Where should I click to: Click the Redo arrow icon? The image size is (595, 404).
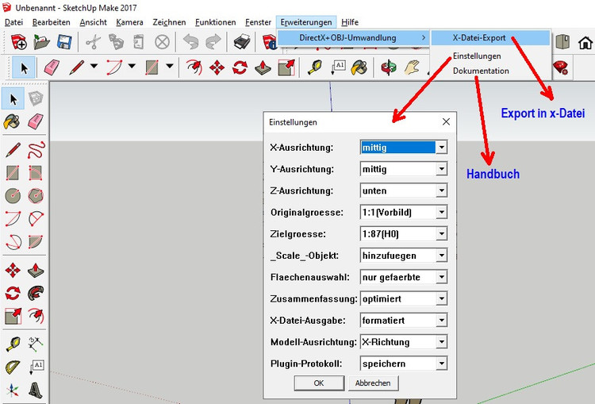tap(213, 41)
